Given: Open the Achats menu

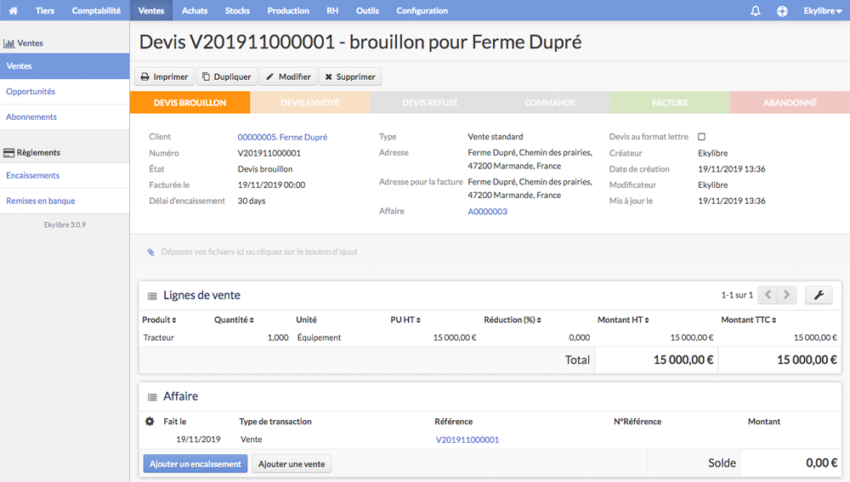Looking at the screenshot, I should [x=195, y=10].
